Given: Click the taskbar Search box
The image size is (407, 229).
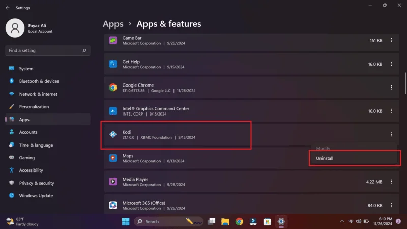Looking at the screenshot, I should pos(169,221).
